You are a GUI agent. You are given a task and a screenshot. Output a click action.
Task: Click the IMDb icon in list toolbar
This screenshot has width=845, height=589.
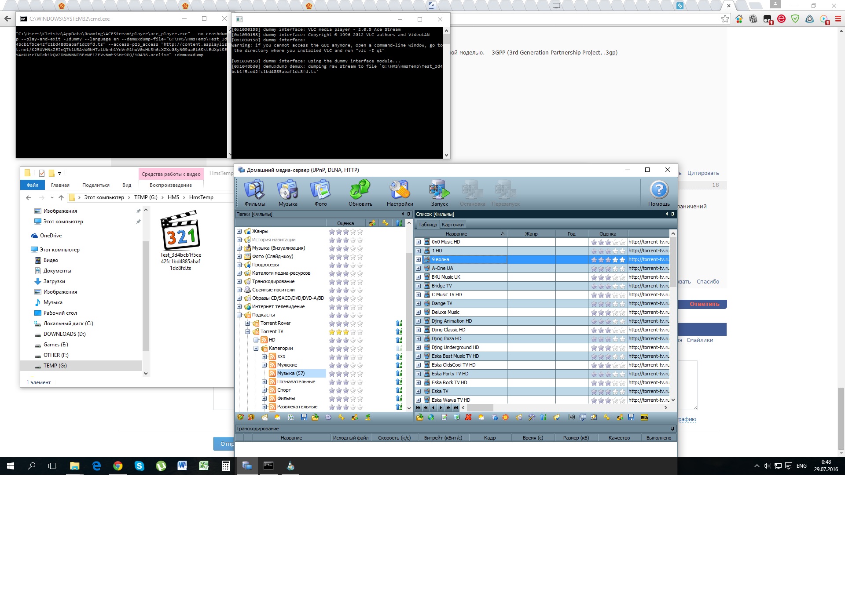pos(644,418)
